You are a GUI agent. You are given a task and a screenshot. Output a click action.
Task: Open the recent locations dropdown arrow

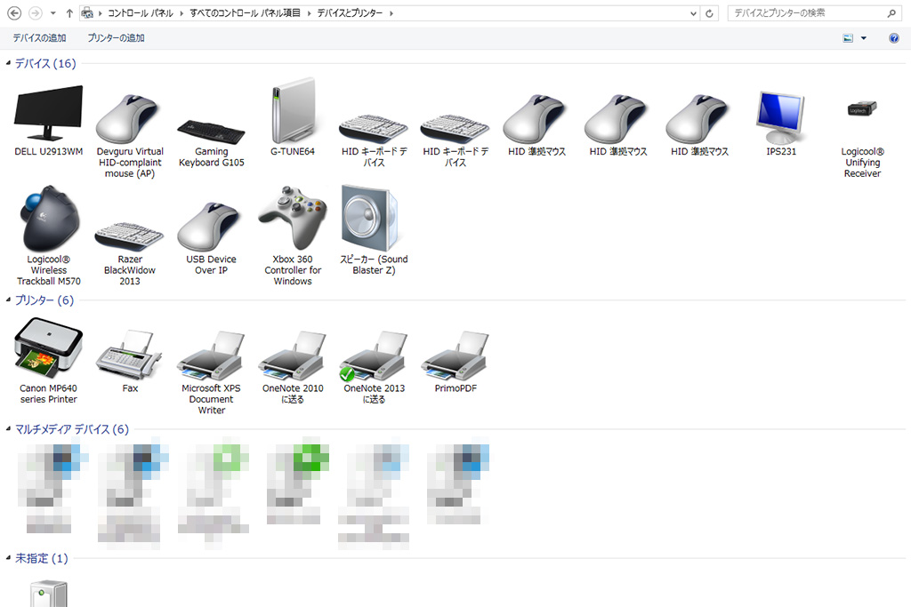pyautogui.click(x=52, y=12)
